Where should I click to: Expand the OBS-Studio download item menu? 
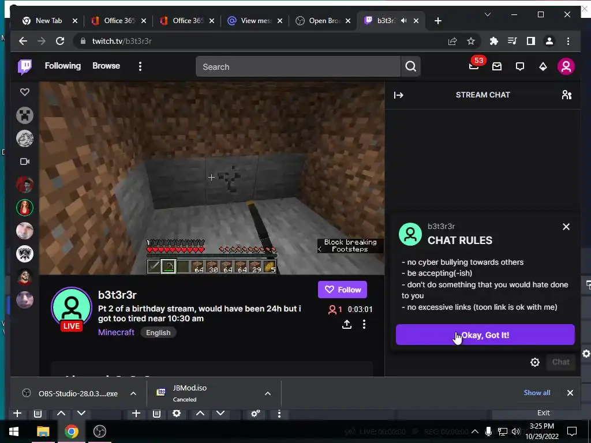[133, 393]
